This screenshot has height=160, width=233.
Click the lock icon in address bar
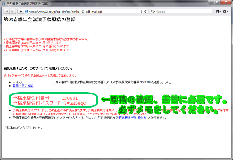141,12
